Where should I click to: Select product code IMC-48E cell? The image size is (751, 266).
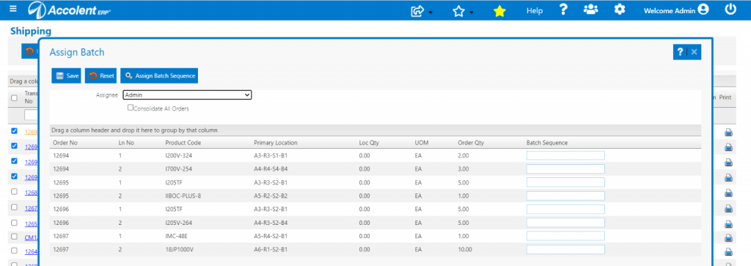click(177, 236)
